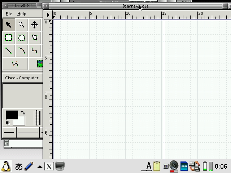This screenshot has width=231, height=173.
Task: Open the Help menu
Action: click(x=22, y=14)
